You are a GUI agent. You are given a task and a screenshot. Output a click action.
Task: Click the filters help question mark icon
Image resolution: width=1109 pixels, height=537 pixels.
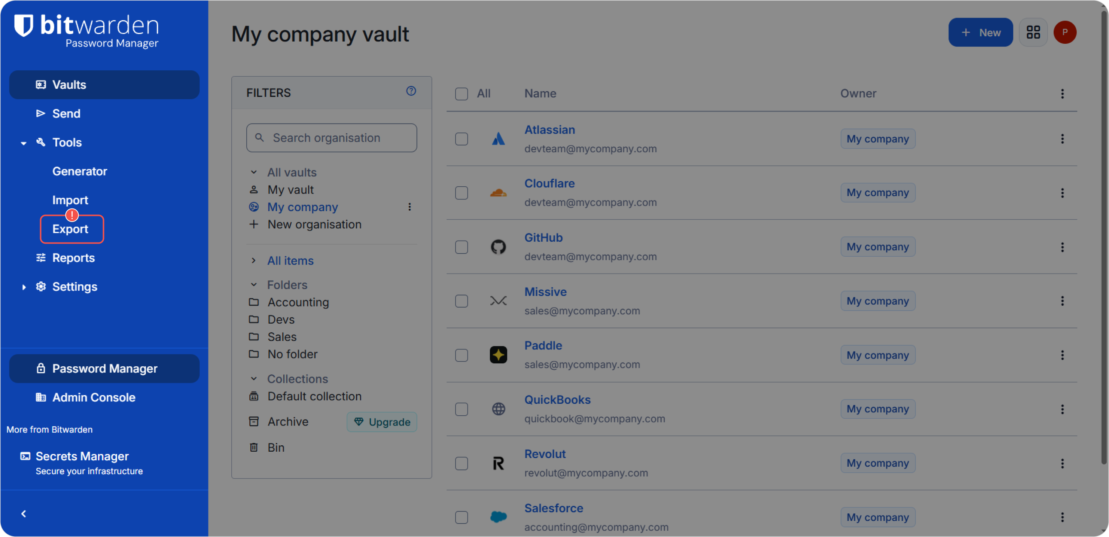coord(411,91)
